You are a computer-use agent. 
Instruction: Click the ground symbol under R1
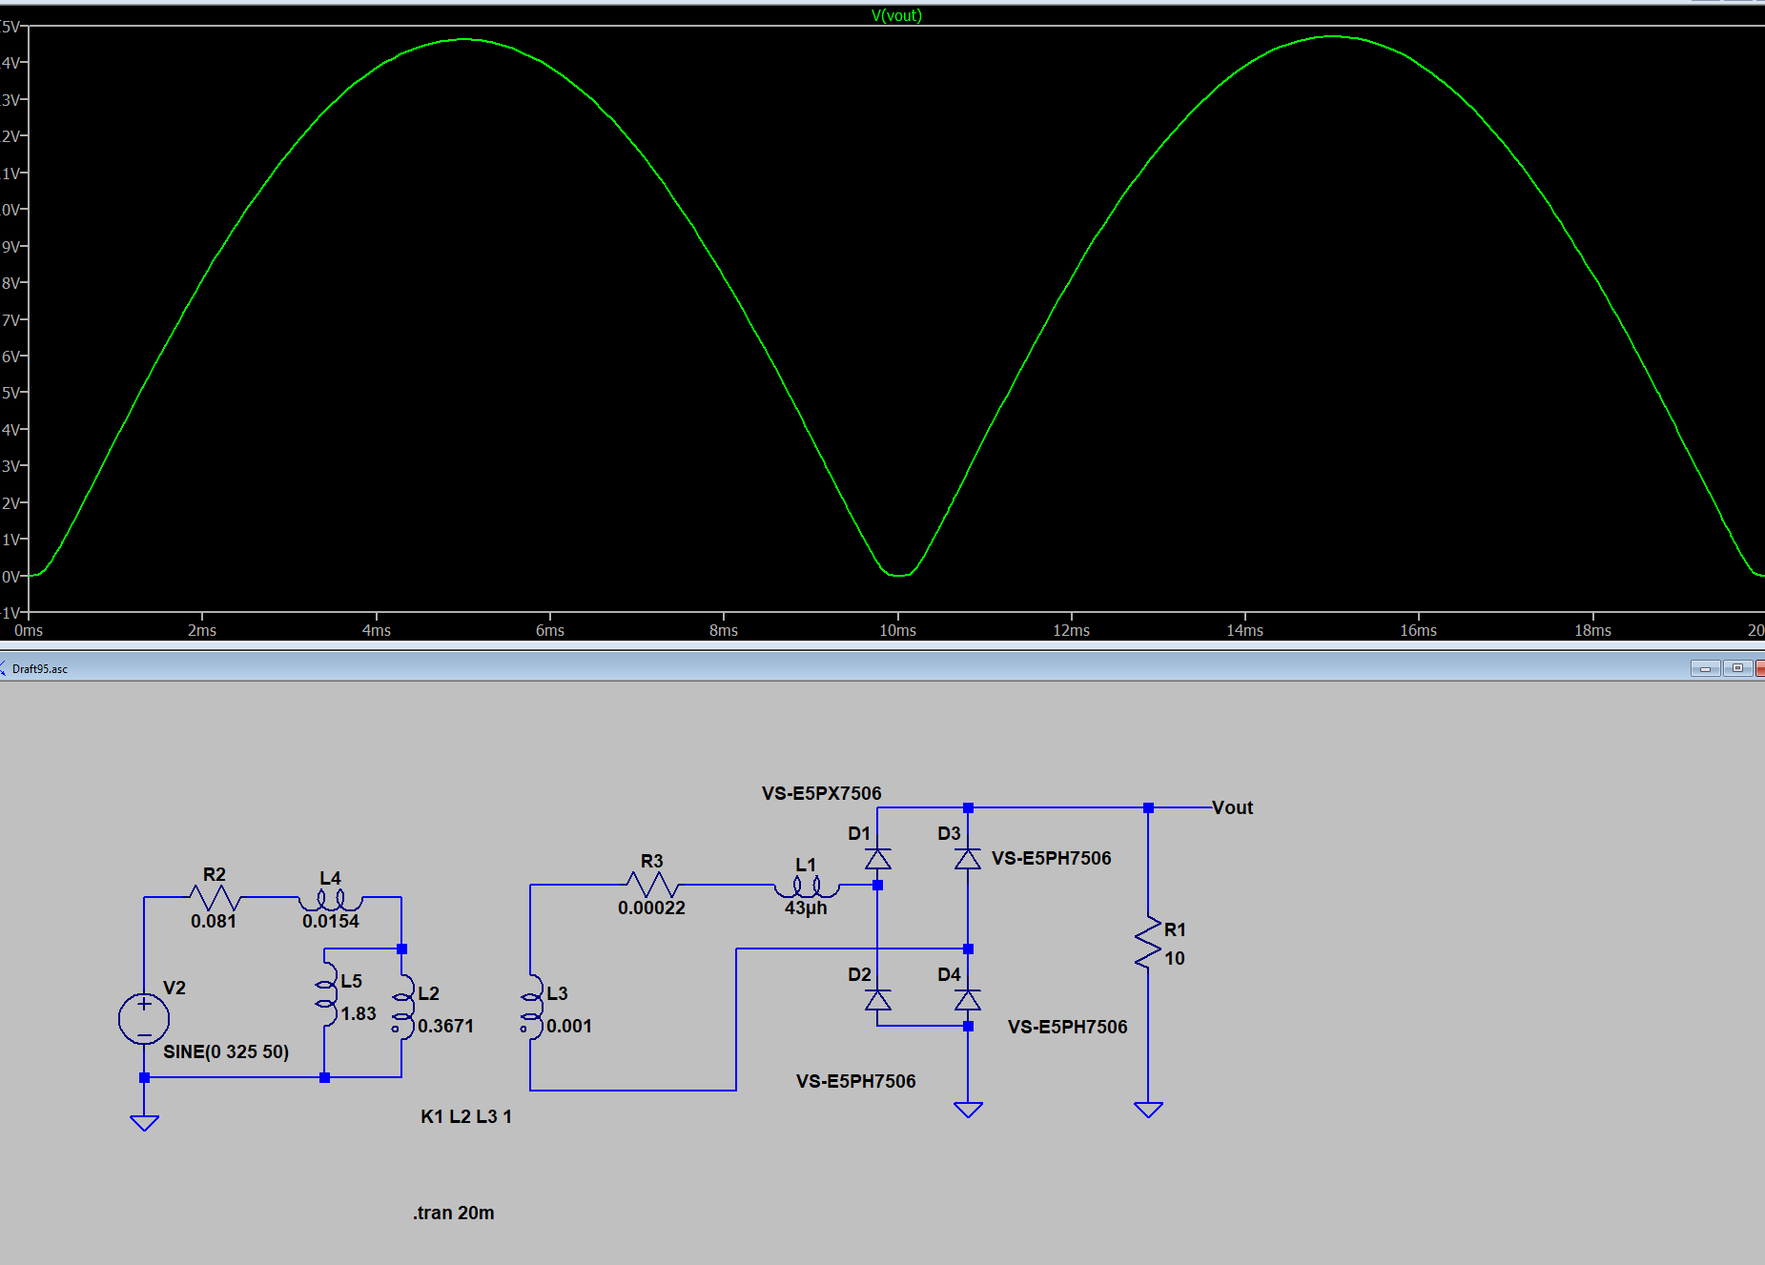click(x=1148, y=1108)
